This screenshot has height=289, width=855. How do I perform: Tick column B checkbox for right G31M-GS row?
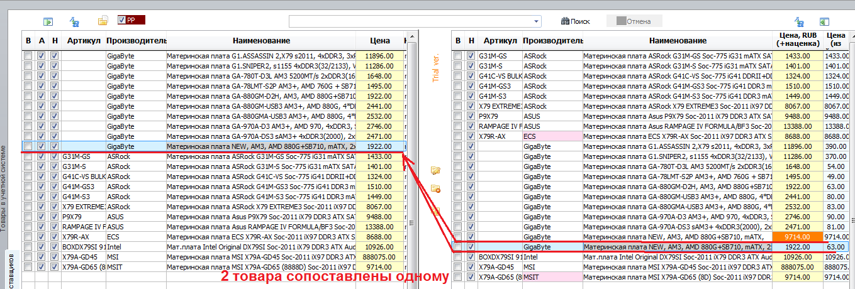pos(459,56)
